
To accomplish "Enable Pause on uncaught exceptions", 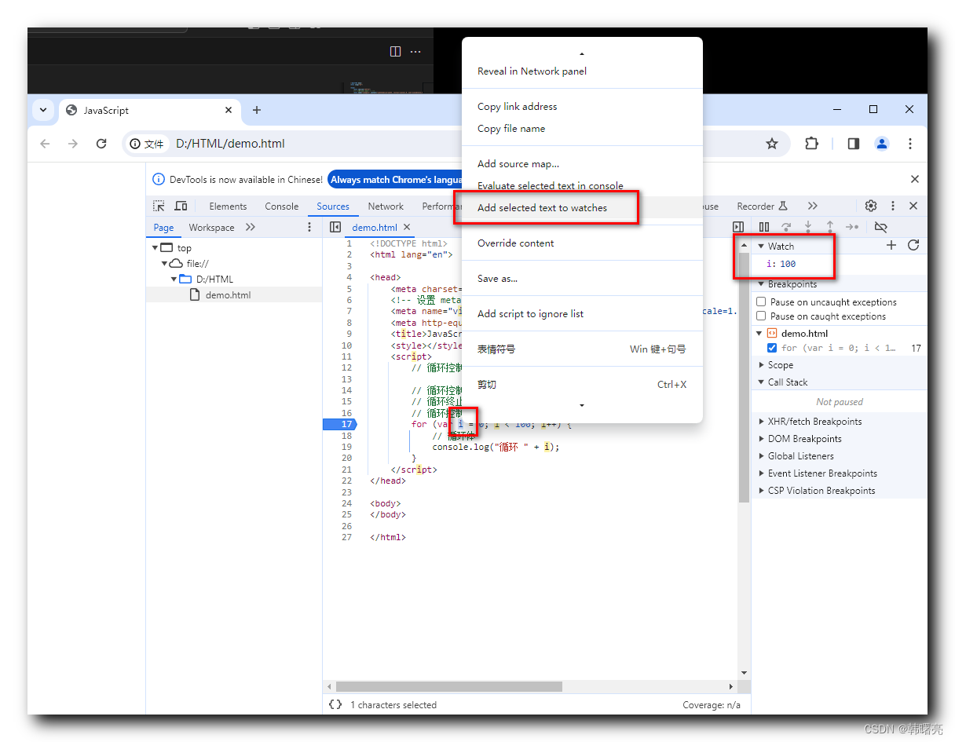I will click(761, 302).
